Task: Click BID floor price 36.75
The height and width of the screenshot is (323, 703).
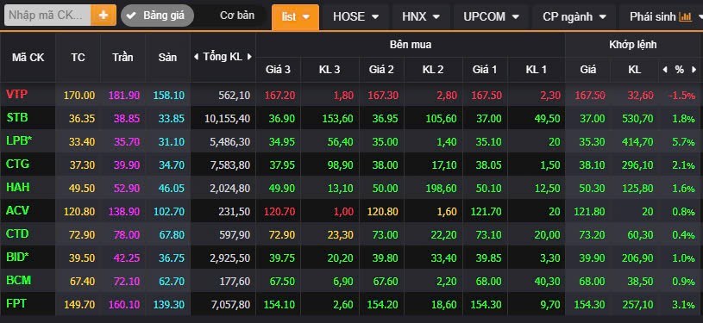Action: click(172, 258)
